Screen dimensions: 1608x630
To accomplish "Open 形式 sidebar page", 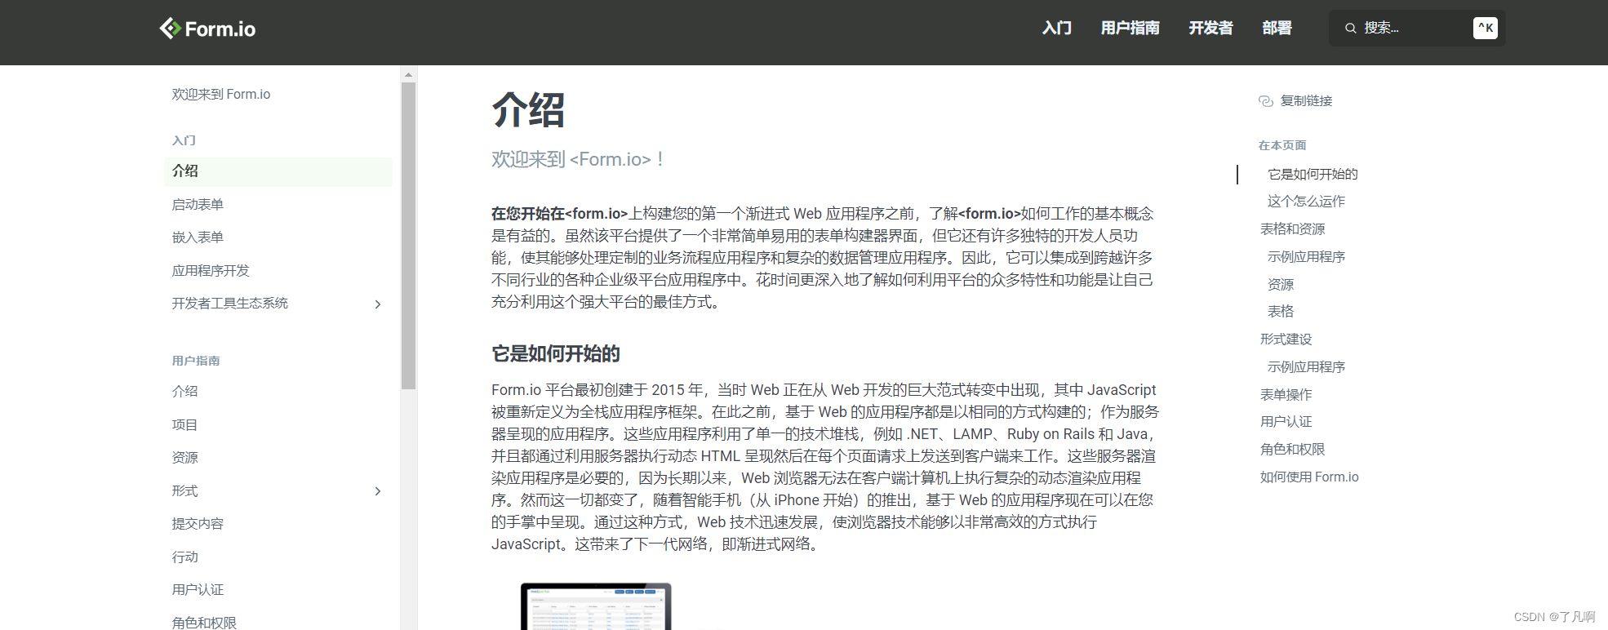I will 185,491.
